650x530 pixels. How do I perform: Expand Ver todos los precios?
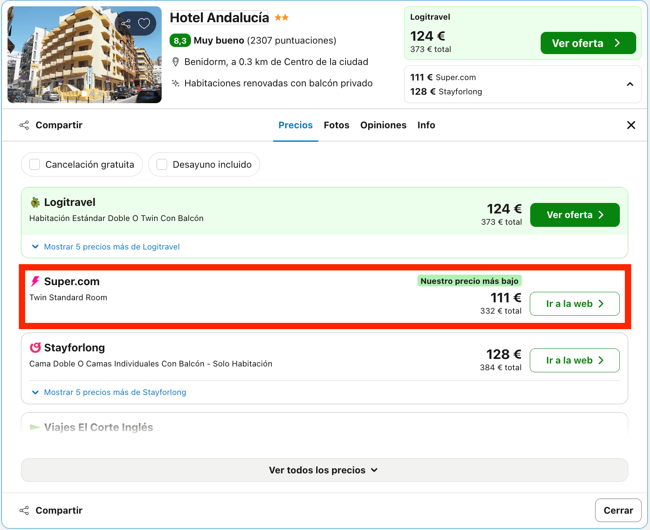click(325, 470)
